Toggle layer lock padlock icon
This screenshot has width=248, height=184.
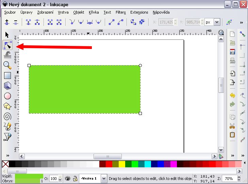click(x=75, y=179)
